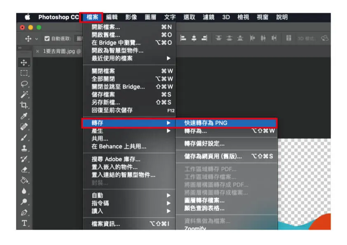The width and height of the screenshot is (347, 245).
Task: Choose 關閉檔案 menu item
Action: (x=129, y=71)
